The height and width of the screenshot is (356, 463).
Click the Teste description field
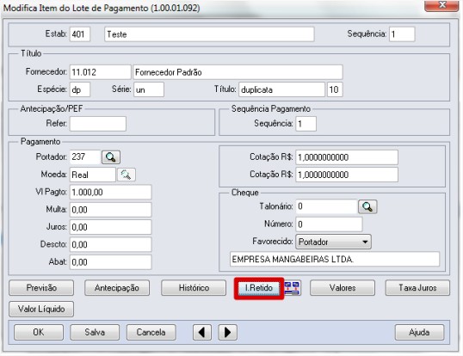[x=209, y=34]
